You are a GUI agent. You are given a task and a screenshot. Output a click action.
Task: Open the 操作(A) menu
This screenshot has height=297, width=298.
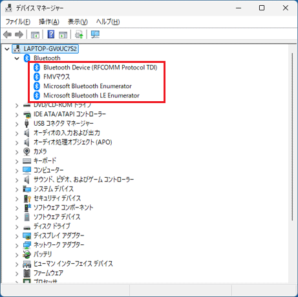[49, 21]
